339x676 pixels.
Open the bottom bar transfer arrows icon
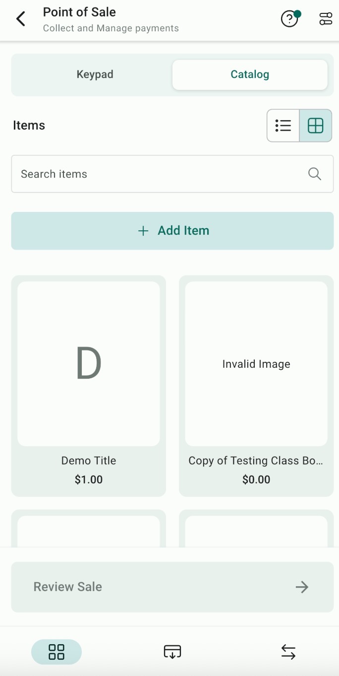pyautogui.click(x=288, y=652)
